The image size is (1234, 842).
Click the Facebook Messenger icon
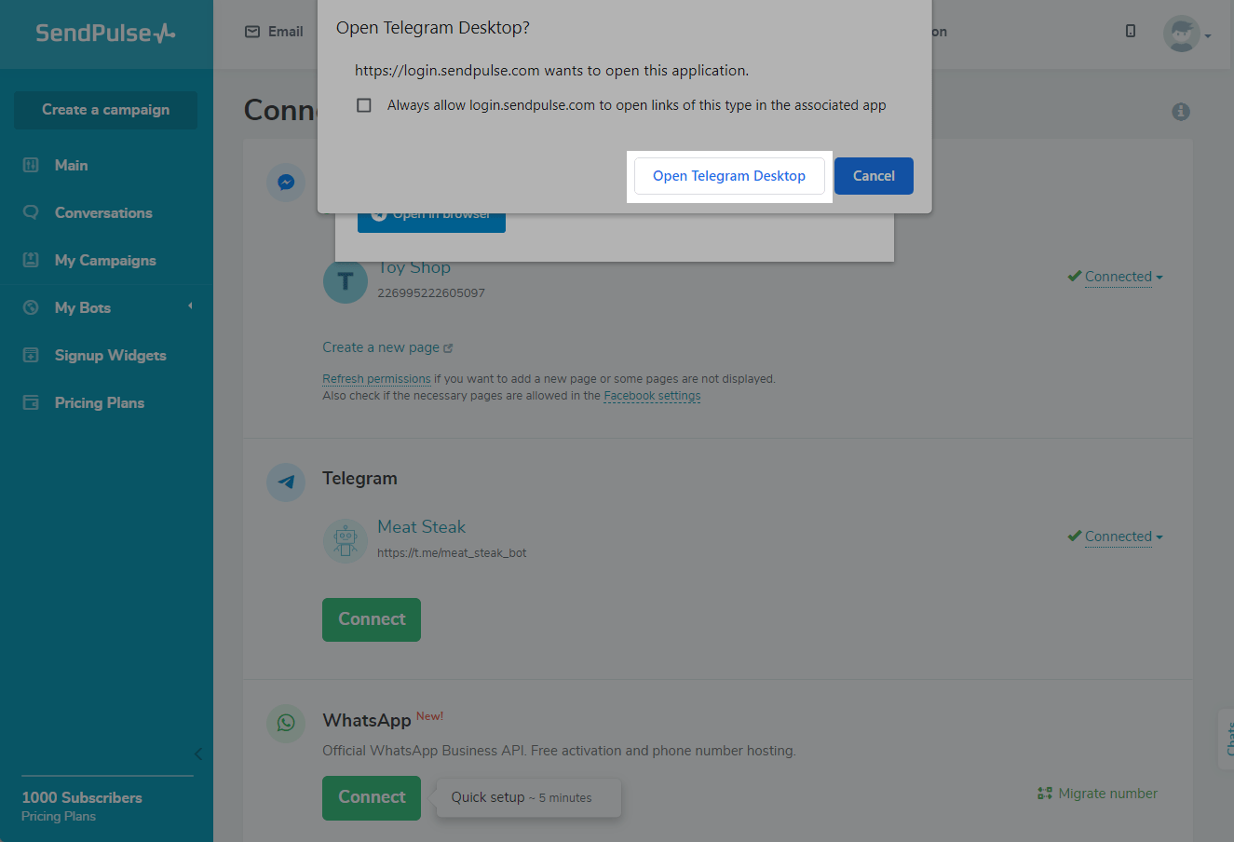[286, 182]
